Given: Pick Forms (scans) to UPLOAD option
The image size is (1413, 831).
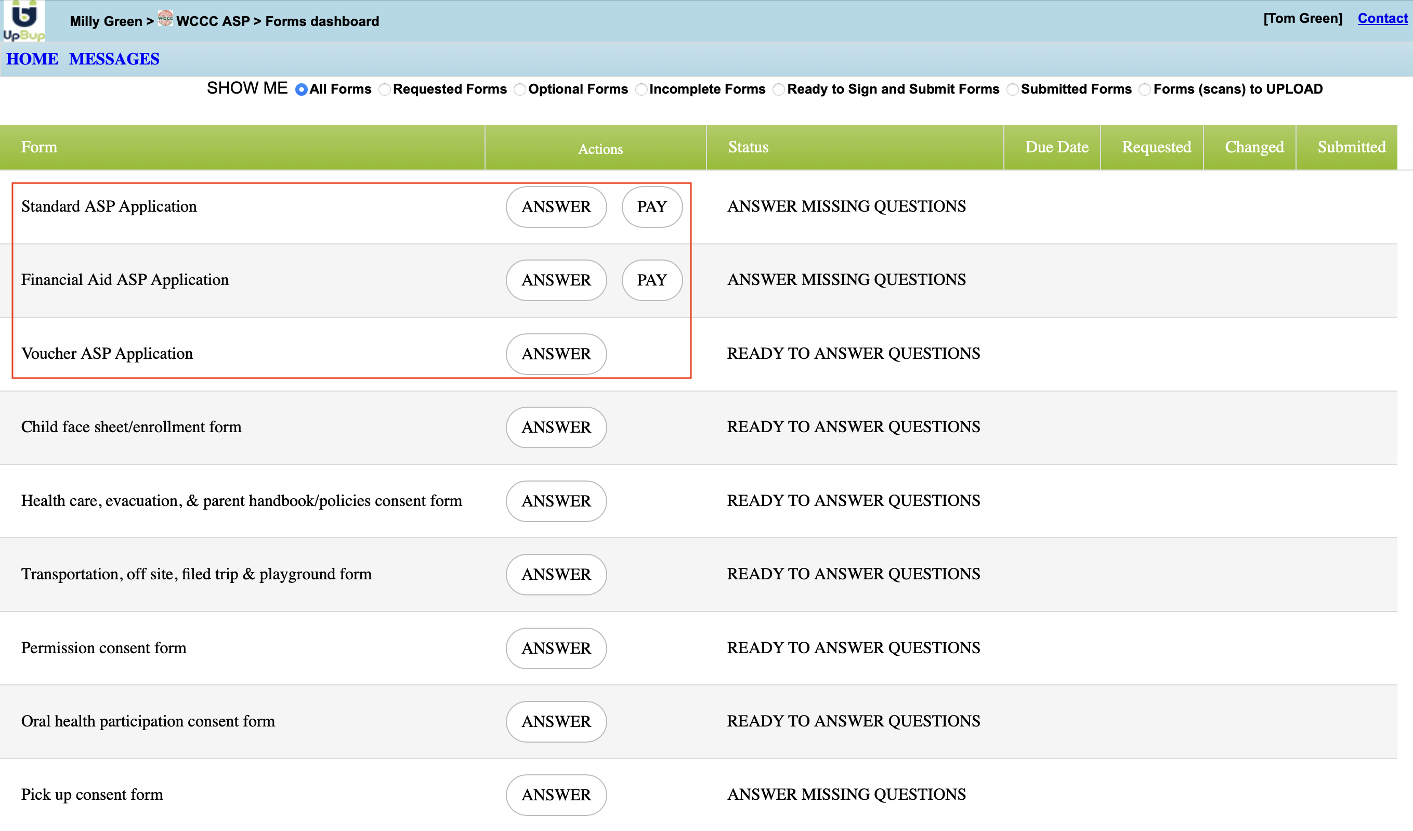Looking at the screenshot, I should (x=1145, y=90).
